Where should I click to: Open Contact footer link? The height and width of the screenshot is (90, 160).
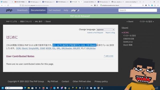(x=65, y=81)
